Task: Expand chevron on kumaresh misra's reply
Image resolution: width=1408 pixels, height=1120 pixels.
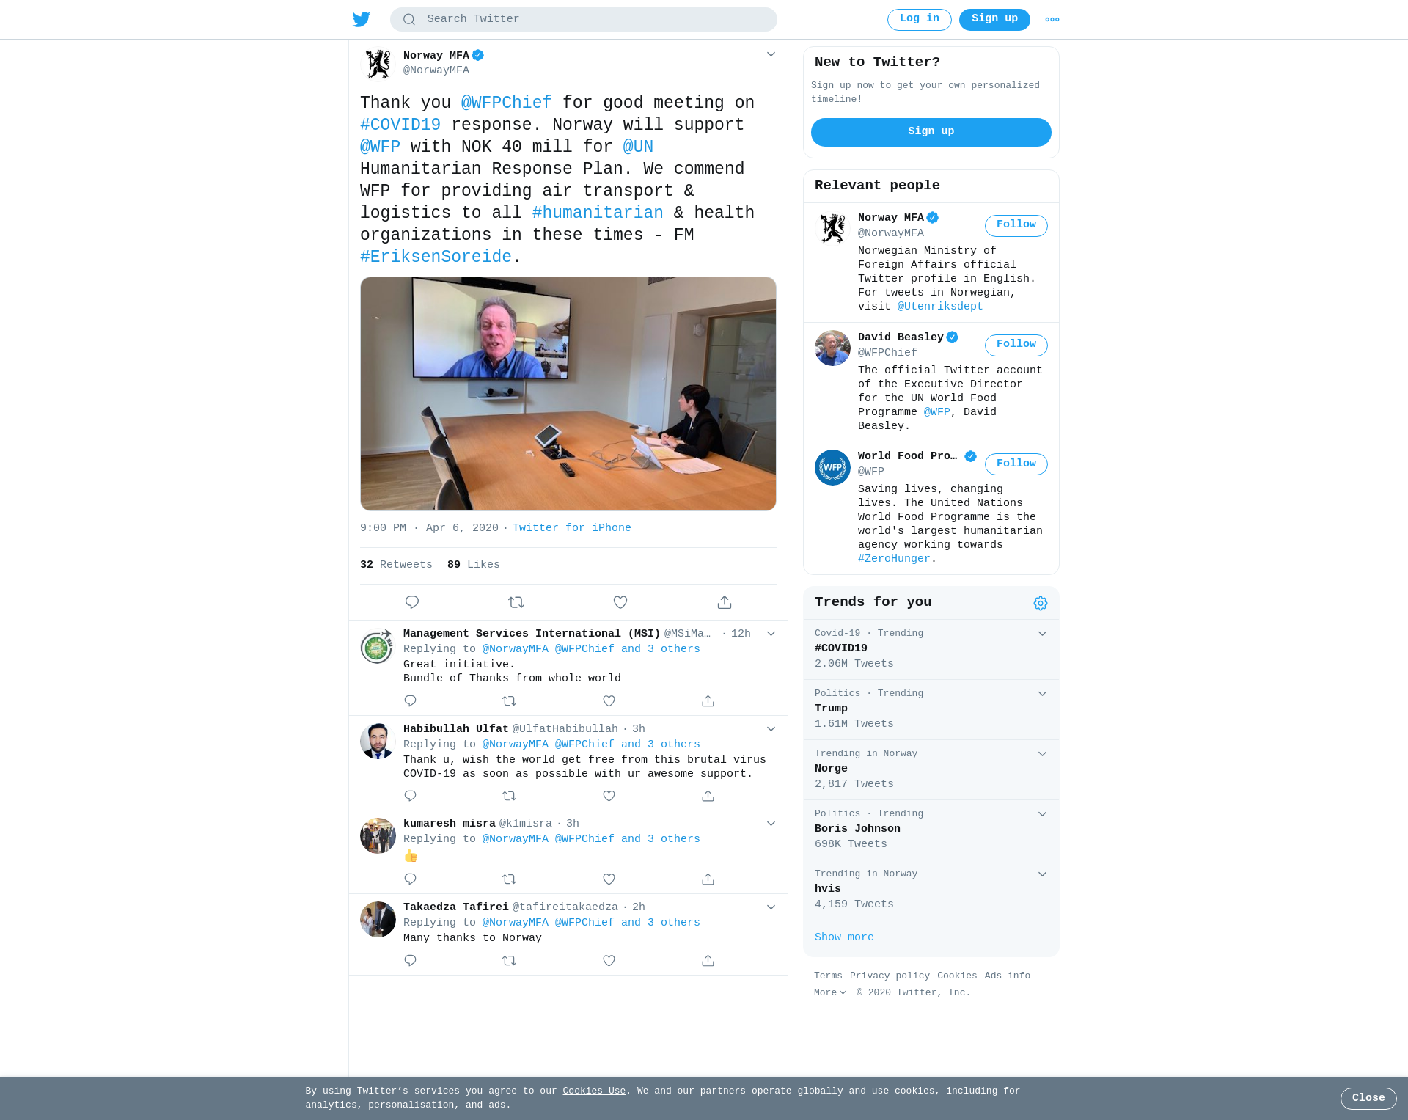Action: [x=771, y=824]
